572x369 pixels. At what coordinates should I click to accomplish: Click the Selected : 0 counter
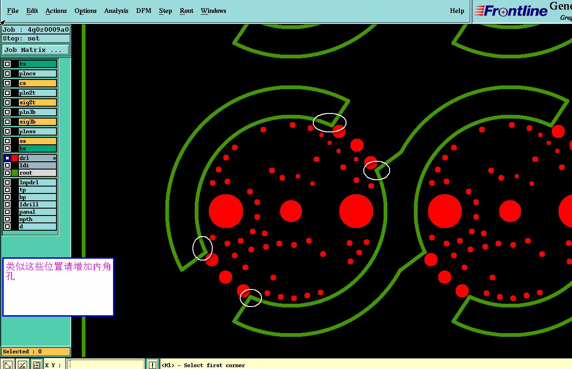[36, 352]
